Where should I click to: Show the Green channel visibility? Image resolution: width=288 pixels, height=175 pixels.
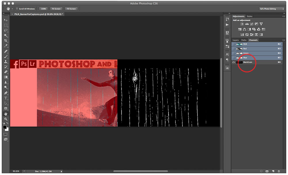pos(234,53)
